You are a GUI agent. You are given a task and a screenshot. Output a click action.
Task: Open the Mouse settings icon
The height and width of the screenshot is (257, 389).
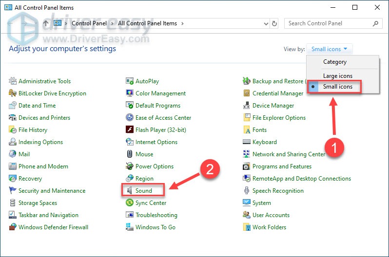pyautogui.click(x=130, y=154)
